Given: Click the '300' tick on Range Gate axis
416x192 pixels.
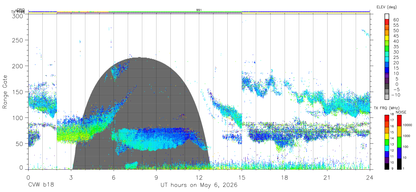Looking at the screenshot, I should click(18, 15).
